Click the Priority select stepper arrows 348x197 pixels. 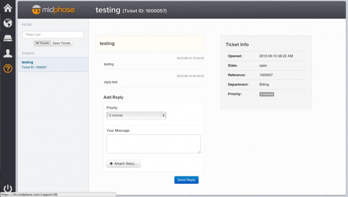click(x=163, y=116)
